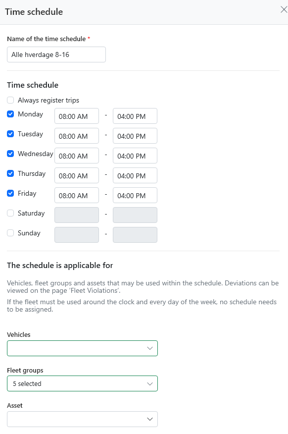Disable the Friday checkbox
This screenshot has height=434, width=288.
tap(10, 193)
